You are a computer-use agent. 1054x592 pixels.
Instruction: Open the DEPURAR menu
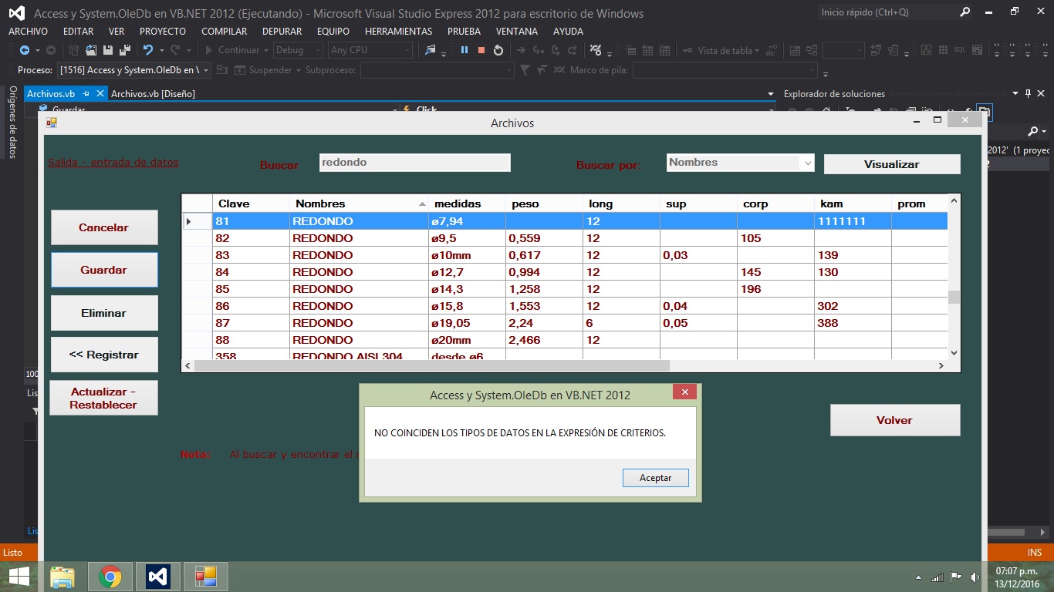coord(282,32)
